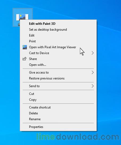Screen dimensions: 121x145
Task: Click the Edit menu entry
Action: coord(32,35)
